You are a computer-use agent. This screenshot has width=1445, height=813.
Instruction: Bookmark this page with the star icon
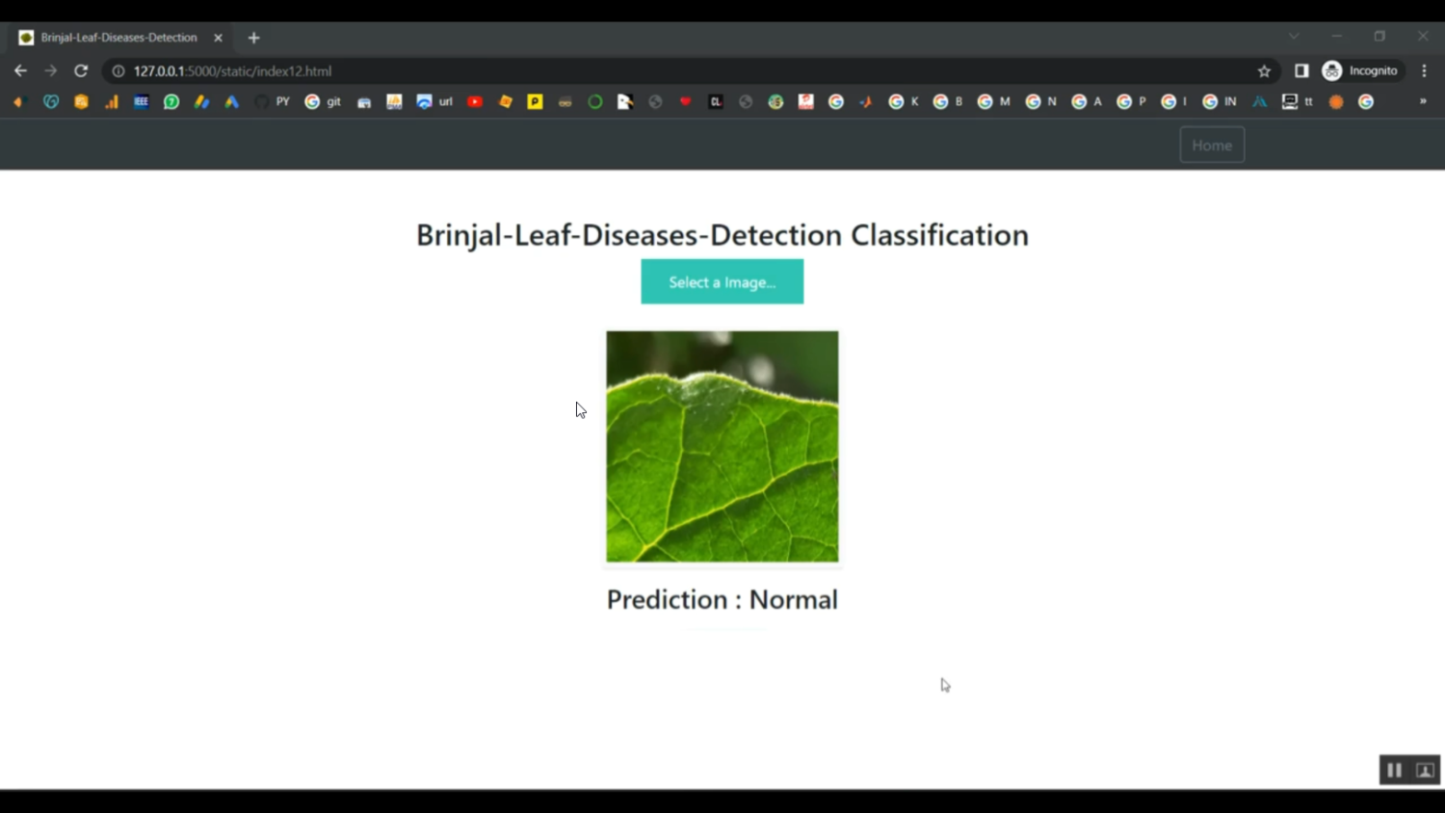click(x=1264, y=71)
